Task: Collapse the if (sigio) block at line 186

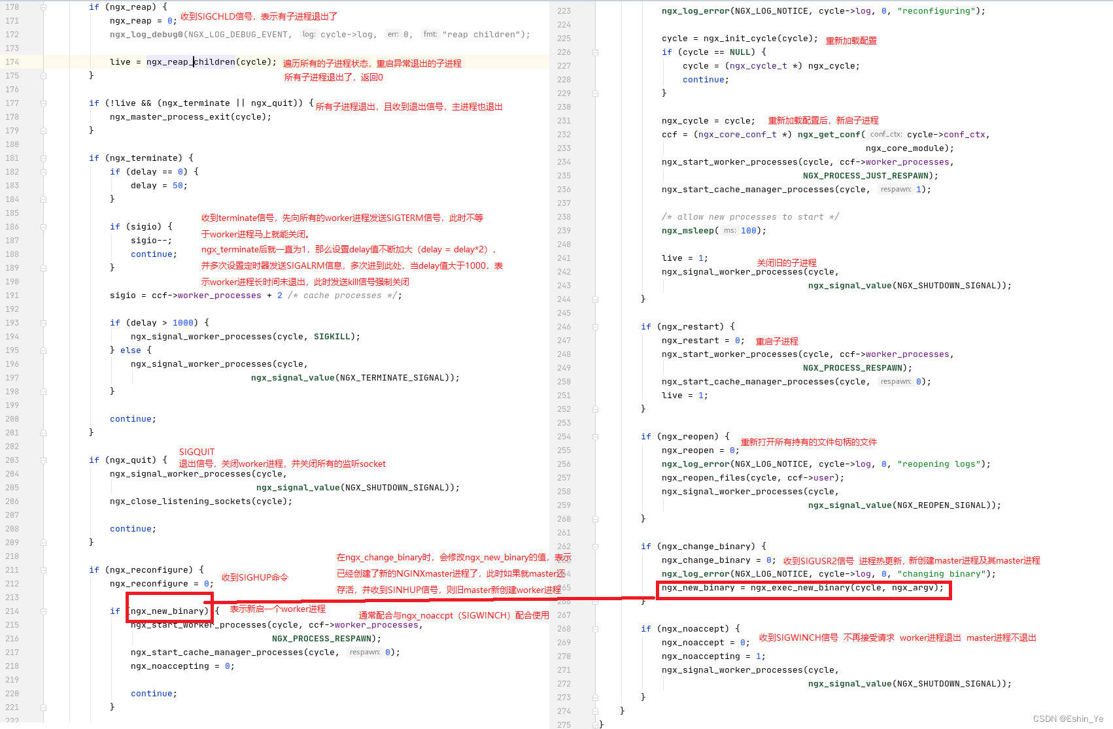Action: click(x=43, y=227)
